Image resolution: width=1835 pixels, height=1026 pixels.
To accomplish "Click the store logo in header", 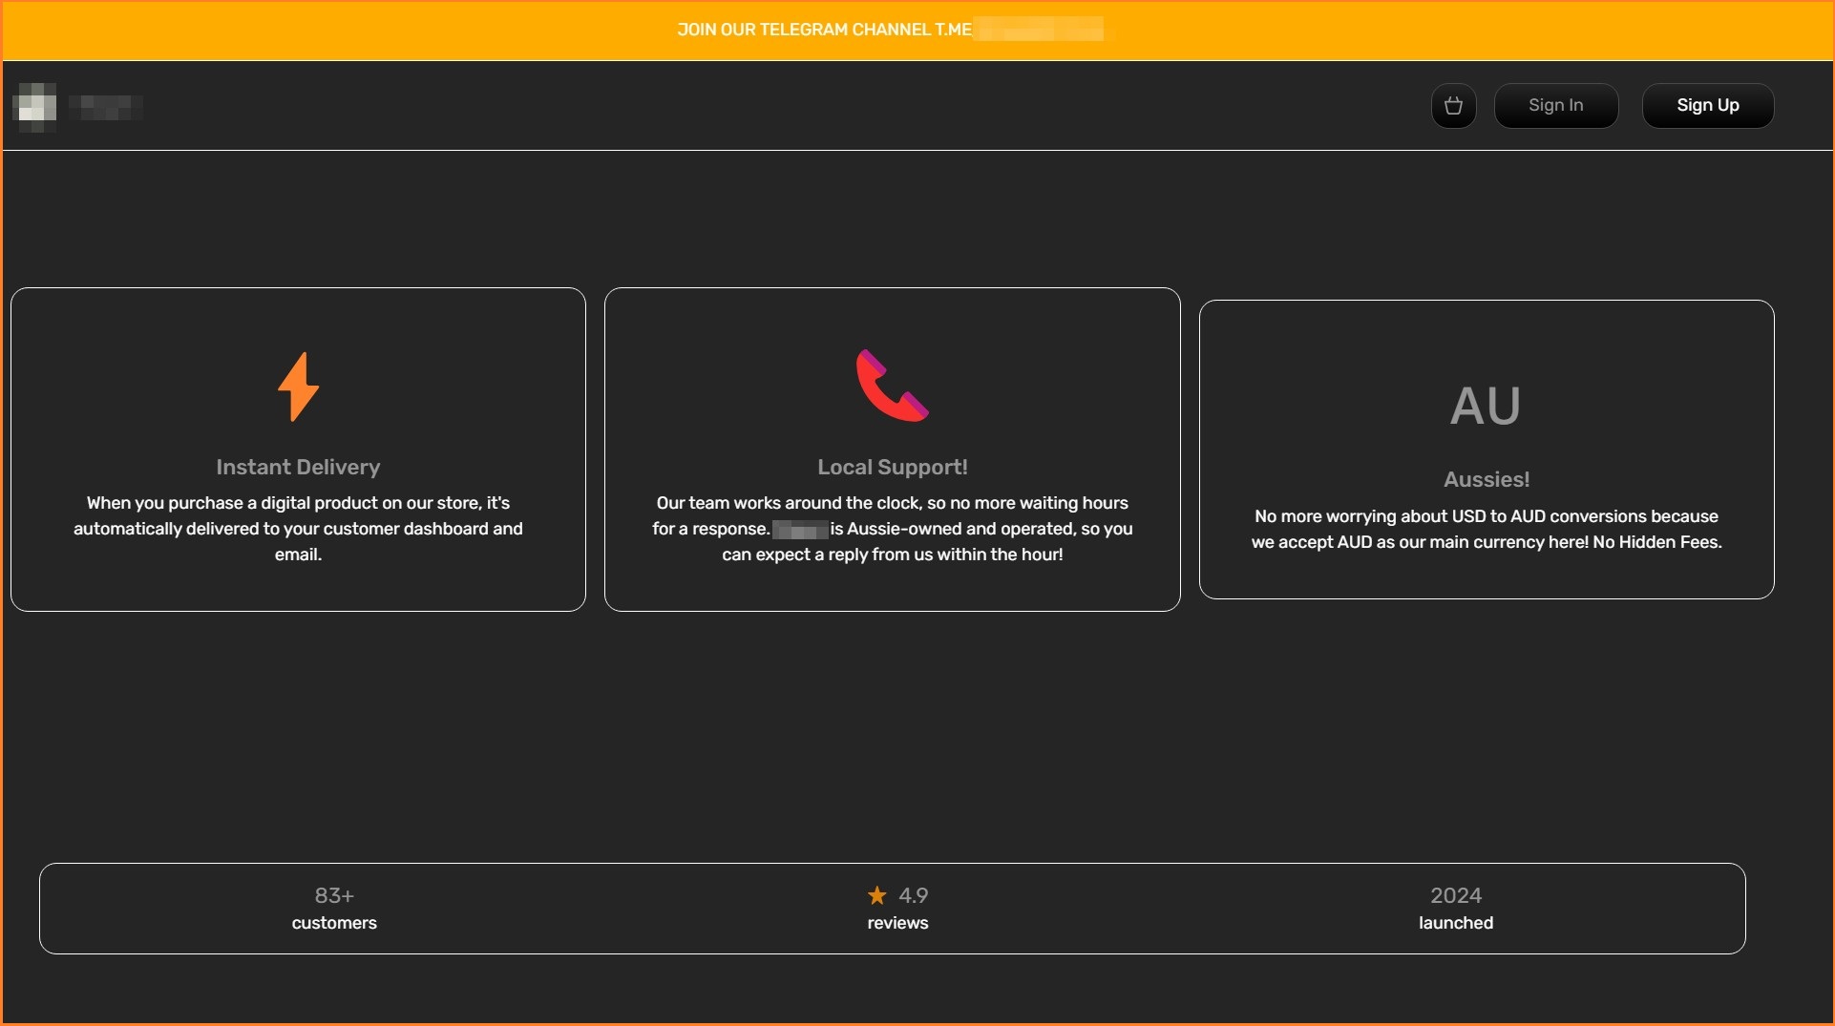I will click(x=36, y=106).
